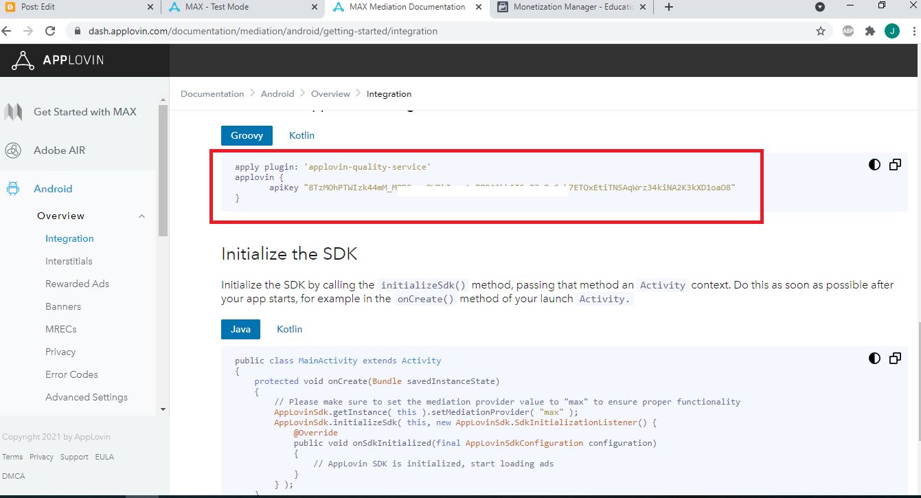Close the MAX Mediation Documentation tab
Viewport: 921px width, 498px height.
click(x=479, y=7)
